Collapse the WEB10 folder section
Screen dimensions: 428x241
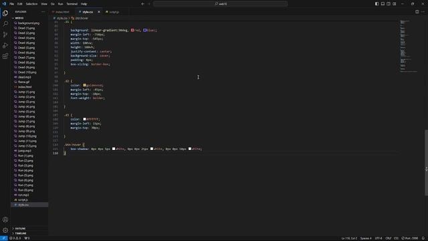[29, 18]
